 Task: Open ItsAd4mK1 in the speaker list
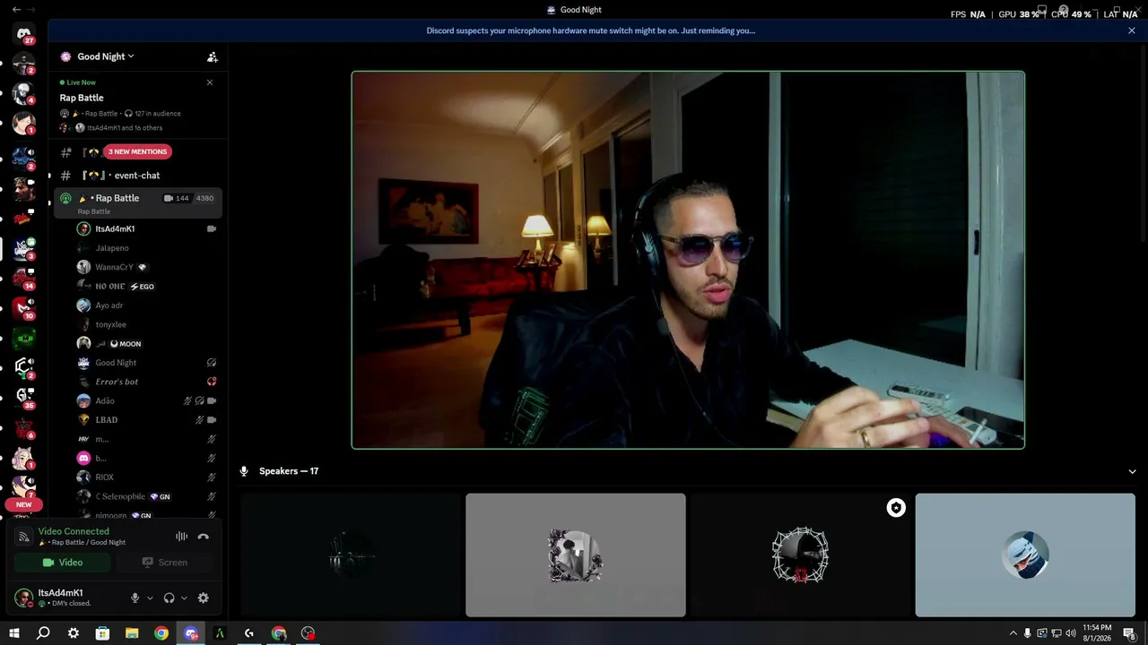pos(137,228)
